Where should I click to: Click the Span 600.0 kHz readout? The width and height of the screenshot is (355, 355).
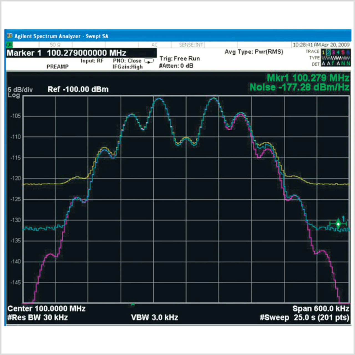pyautogui.click(x=321, y=309)
